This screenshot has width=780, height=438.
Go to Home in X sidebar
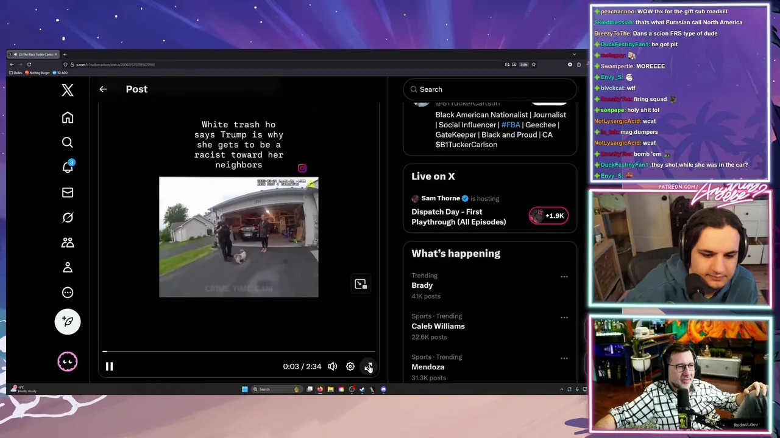(68, 117)
